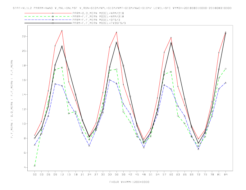Click blue dashed legend triangle marker
246x190 pixels.
(53, 20)
